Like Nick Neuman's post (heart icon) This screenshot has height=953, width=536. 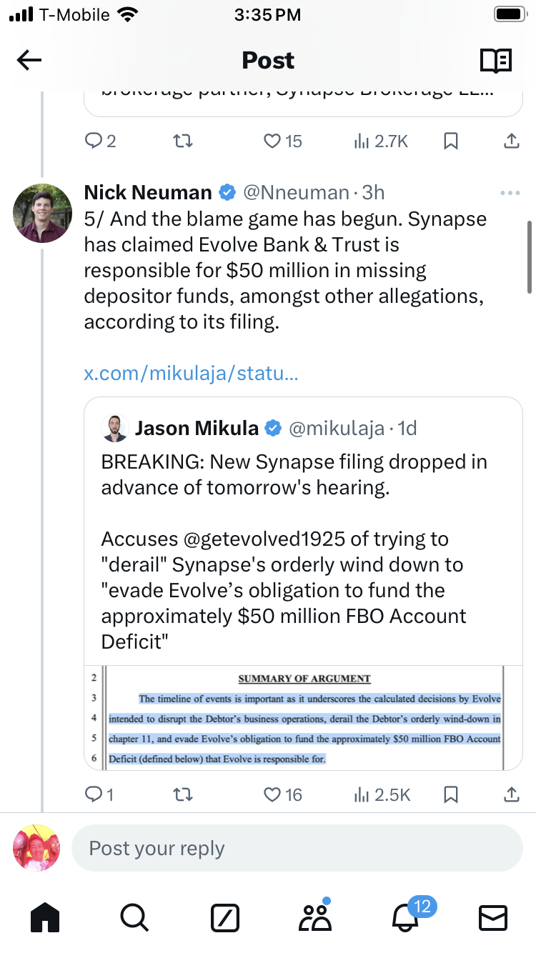[272, 794]
